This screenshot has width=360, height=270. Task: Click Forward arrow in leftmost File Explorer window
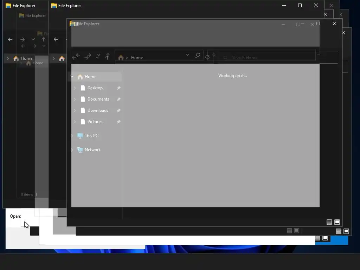coord(22,39)
